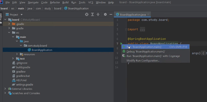This screenshot has width=207, height=102.
Task: Open the File menu
Action: coord(8,2)
